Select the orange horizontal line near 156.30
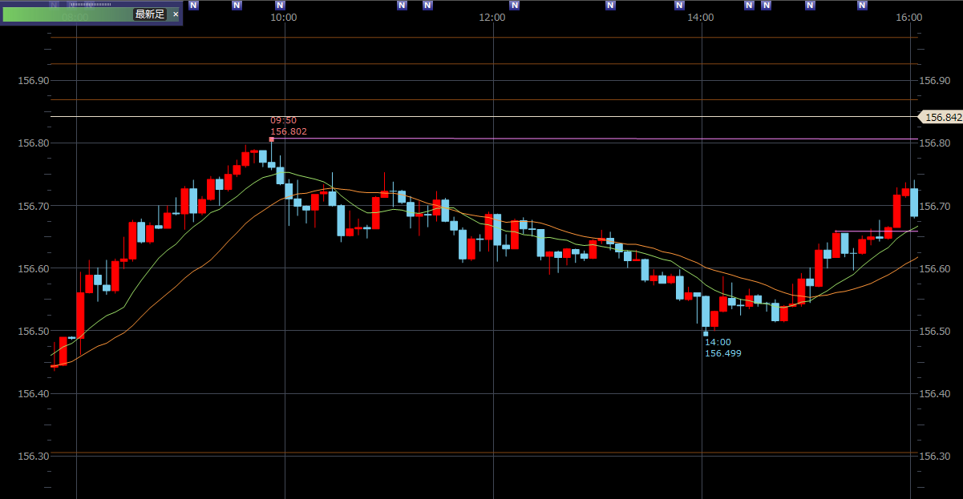 coord(481,453)
